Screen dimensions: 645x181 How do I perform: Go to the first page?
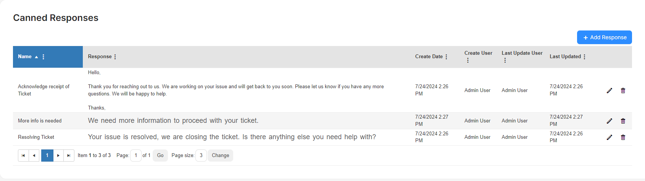tap(23, 156)
